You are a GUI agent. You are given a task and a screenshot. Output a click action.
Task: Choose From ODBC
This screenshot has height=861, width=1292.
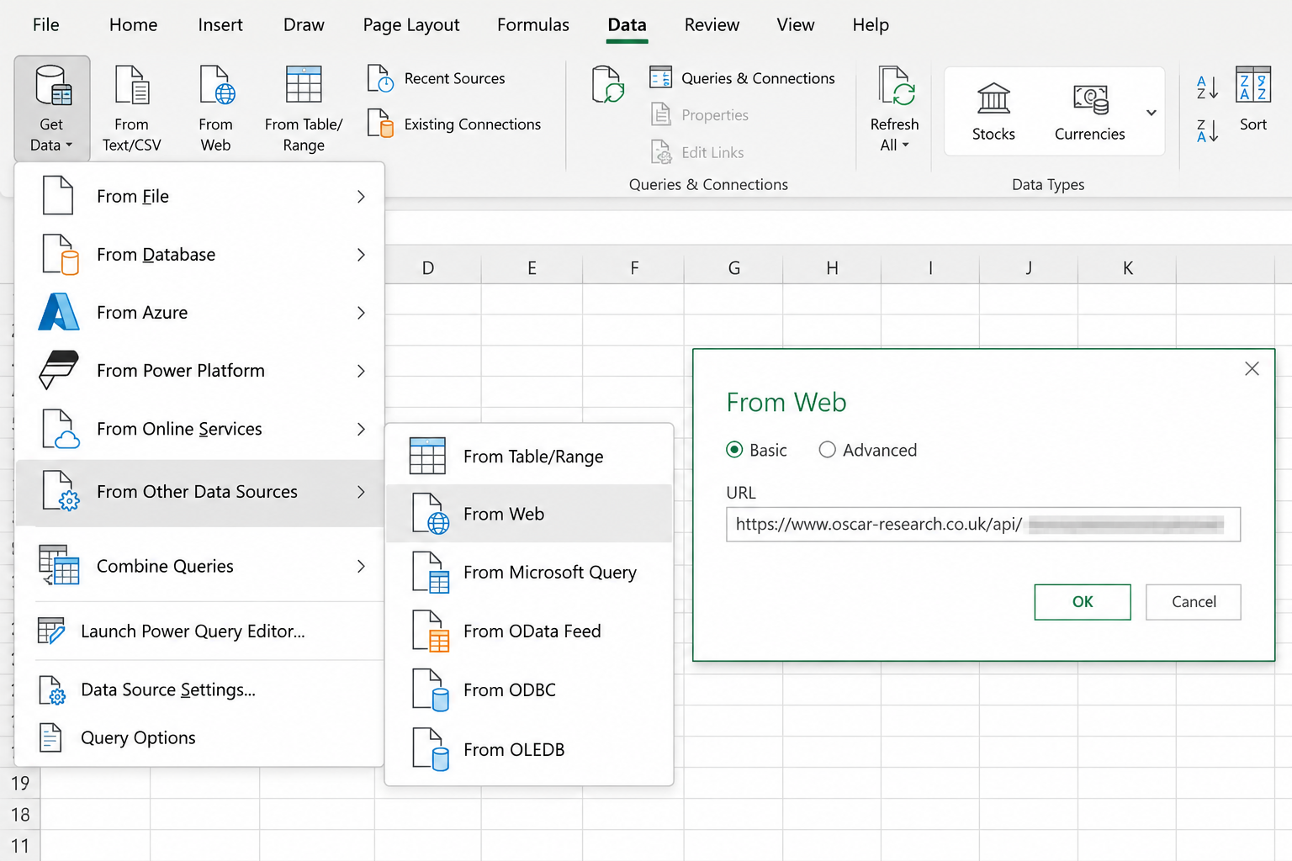point(529,689)
